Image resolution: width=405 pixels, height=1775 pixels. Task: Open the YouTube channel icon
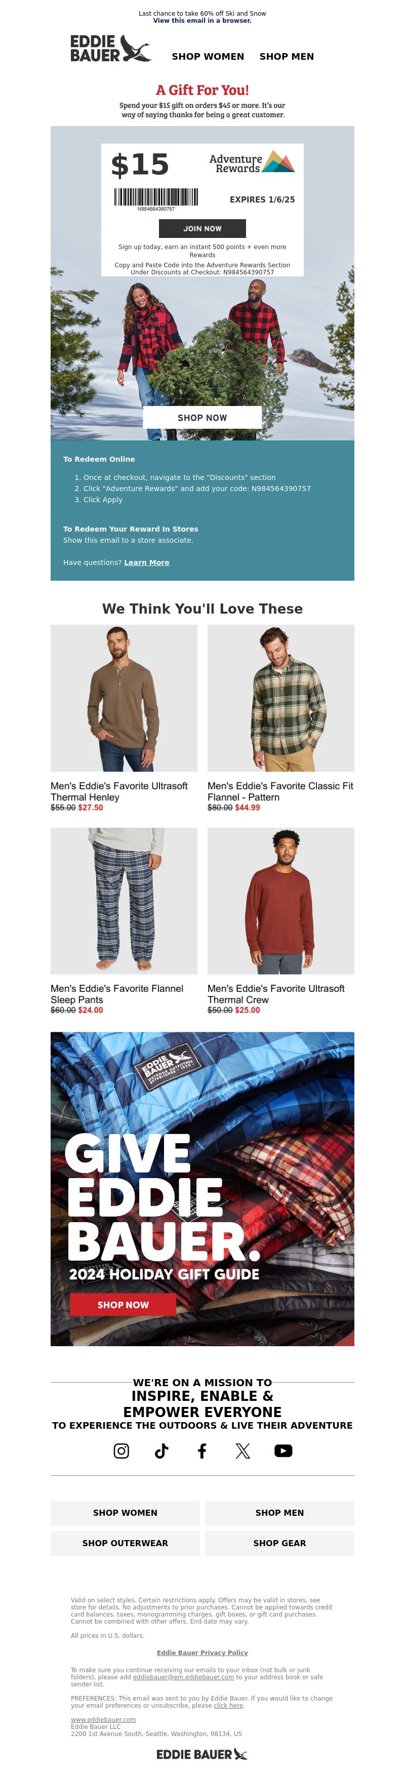(283, 1450)
